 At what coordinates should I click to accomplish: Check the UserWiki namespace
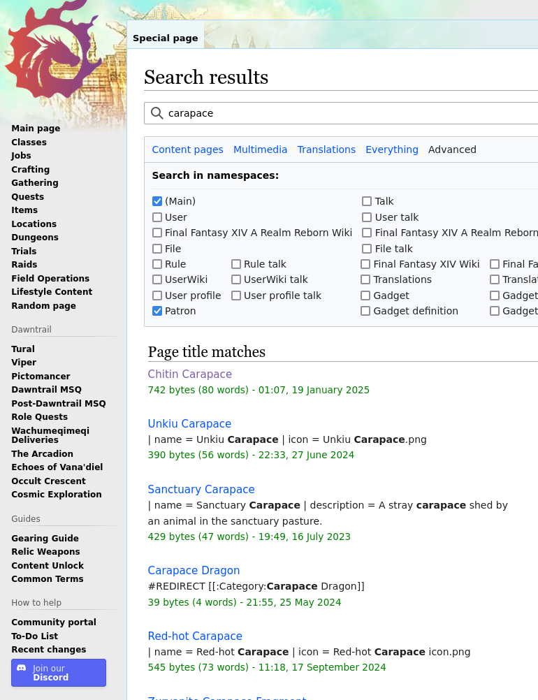point(157,279)
